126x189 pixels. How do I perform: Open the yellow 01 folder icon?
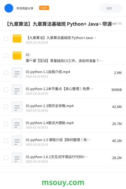(x=17, y=55)
